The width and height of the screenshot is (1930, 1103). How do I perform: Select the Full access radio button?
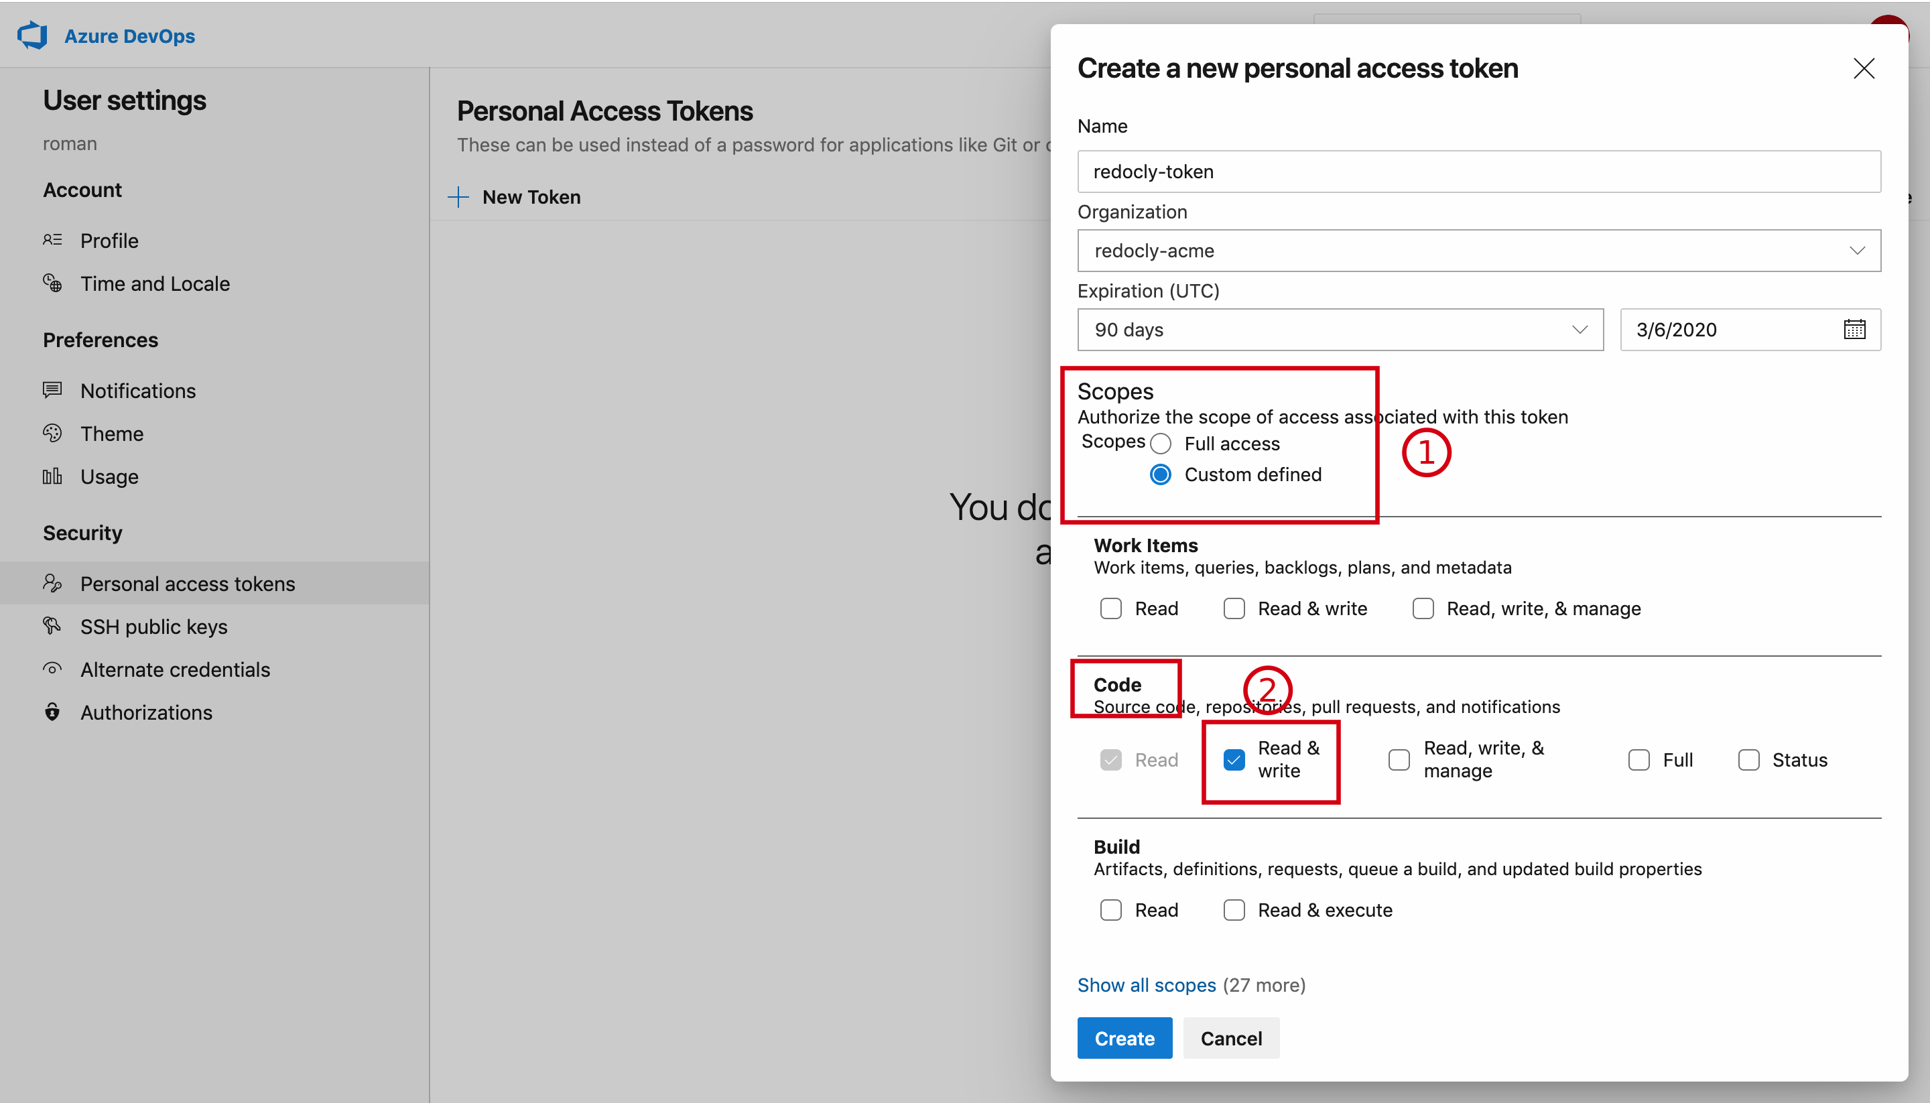pos(1161,443)
